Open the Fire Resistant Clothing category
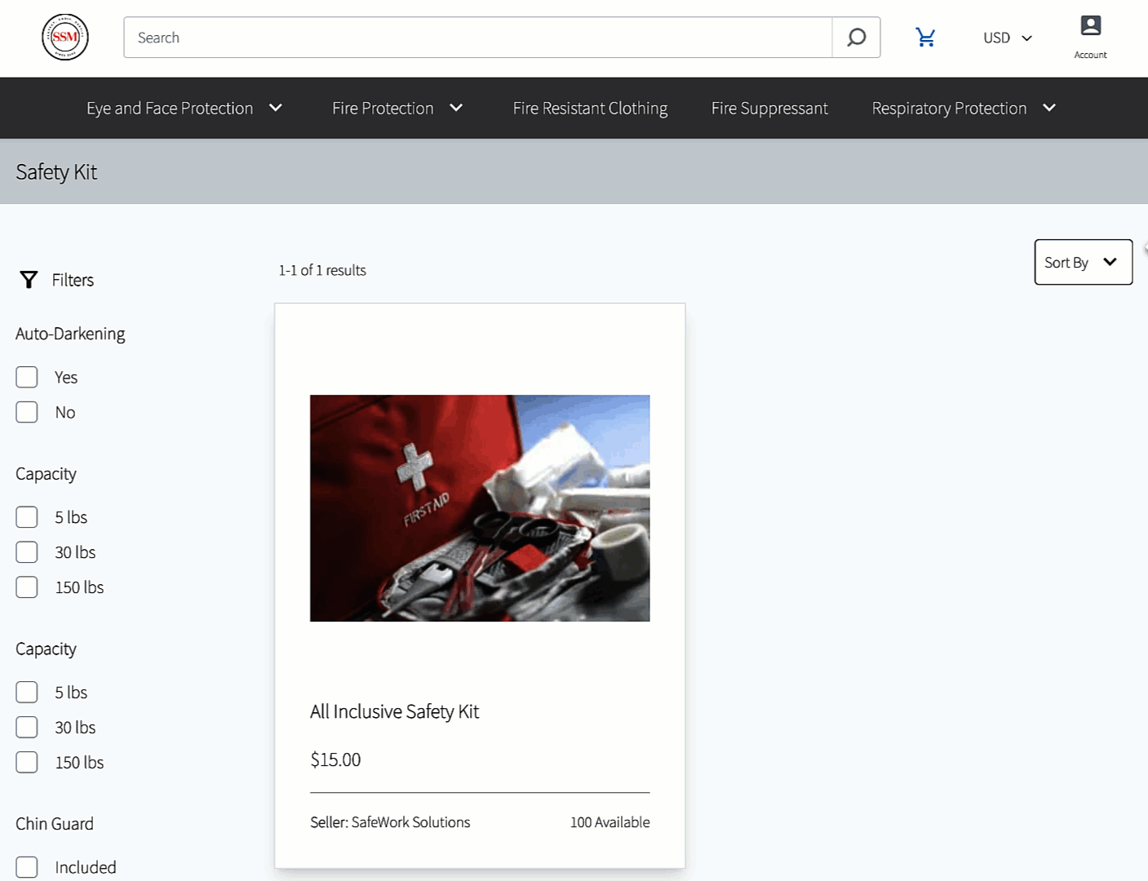 click(590, 108)
